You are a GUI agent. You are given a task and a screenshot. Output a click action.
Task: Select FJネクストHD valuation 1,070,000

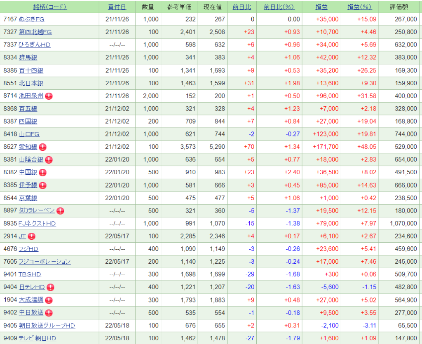tap(403, 223)
